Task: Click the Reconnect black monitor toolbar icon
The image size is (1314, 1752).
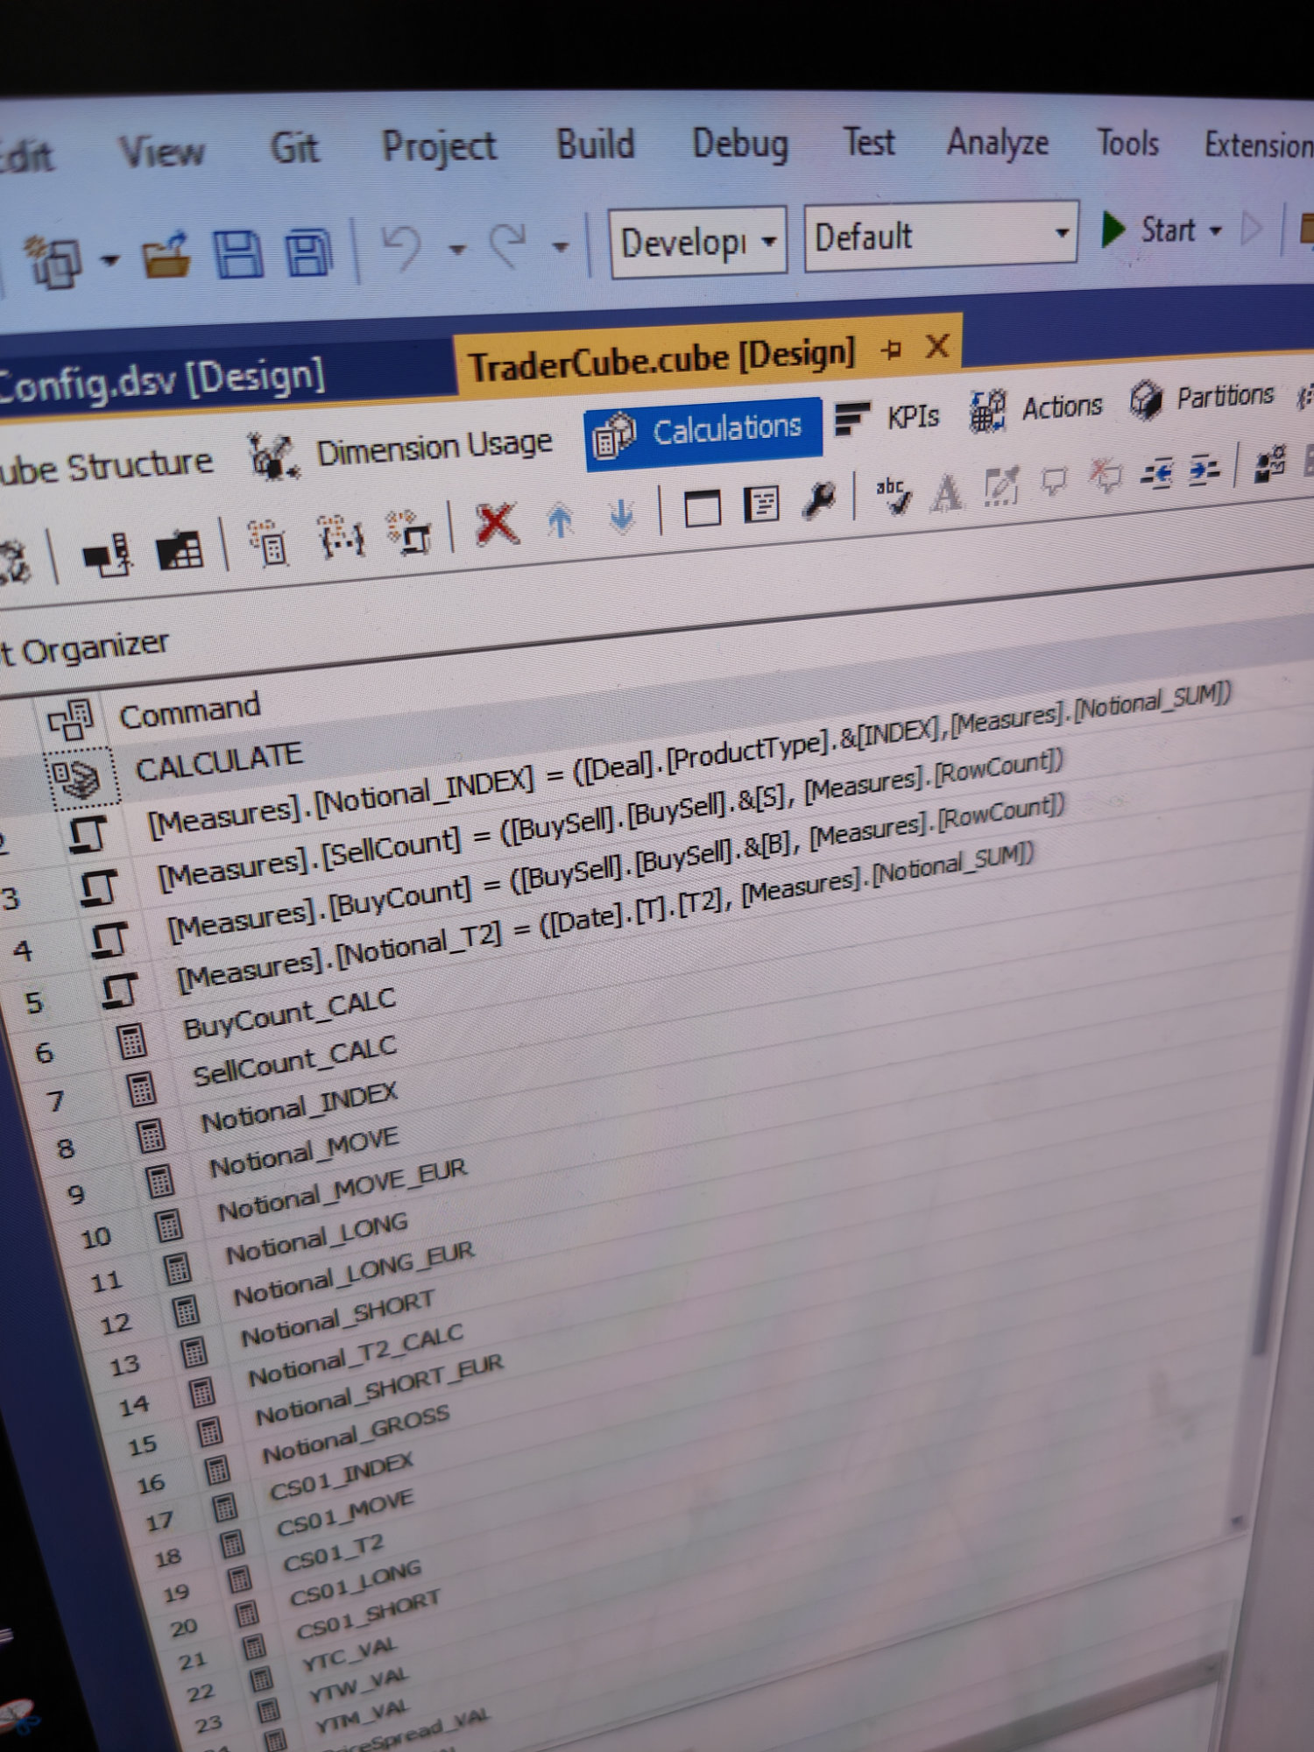Action: click(108, 555)
